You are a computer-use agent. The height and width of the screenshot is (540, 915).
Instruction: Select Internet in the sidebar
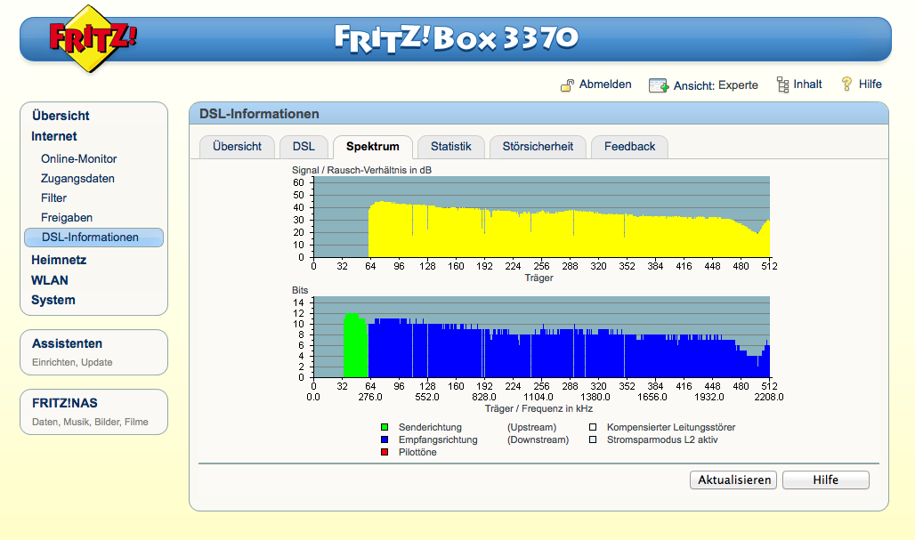pyautogui.click(x=53, y=136)
